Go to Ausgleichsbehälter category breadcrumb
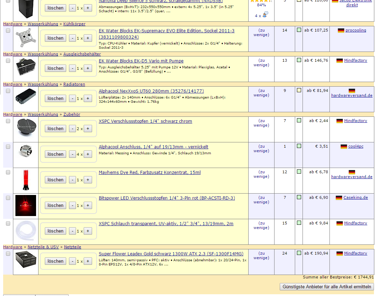Screen dimensions: 375x296 coord(82,54)
